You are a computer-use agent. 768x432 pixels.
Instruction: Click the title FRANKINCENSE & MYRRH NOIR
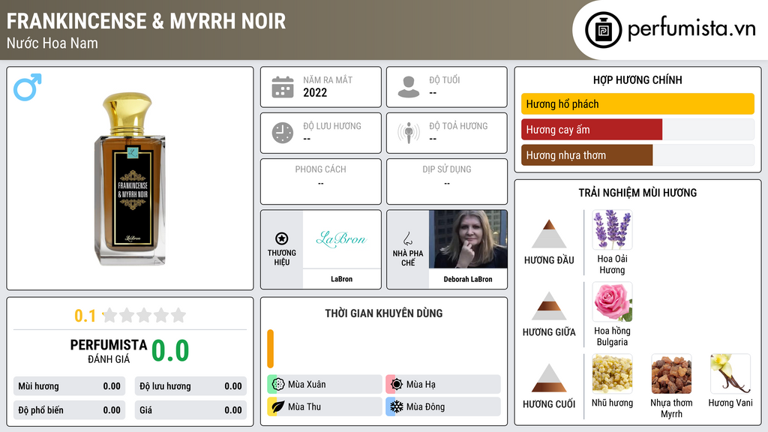[146, 21]
